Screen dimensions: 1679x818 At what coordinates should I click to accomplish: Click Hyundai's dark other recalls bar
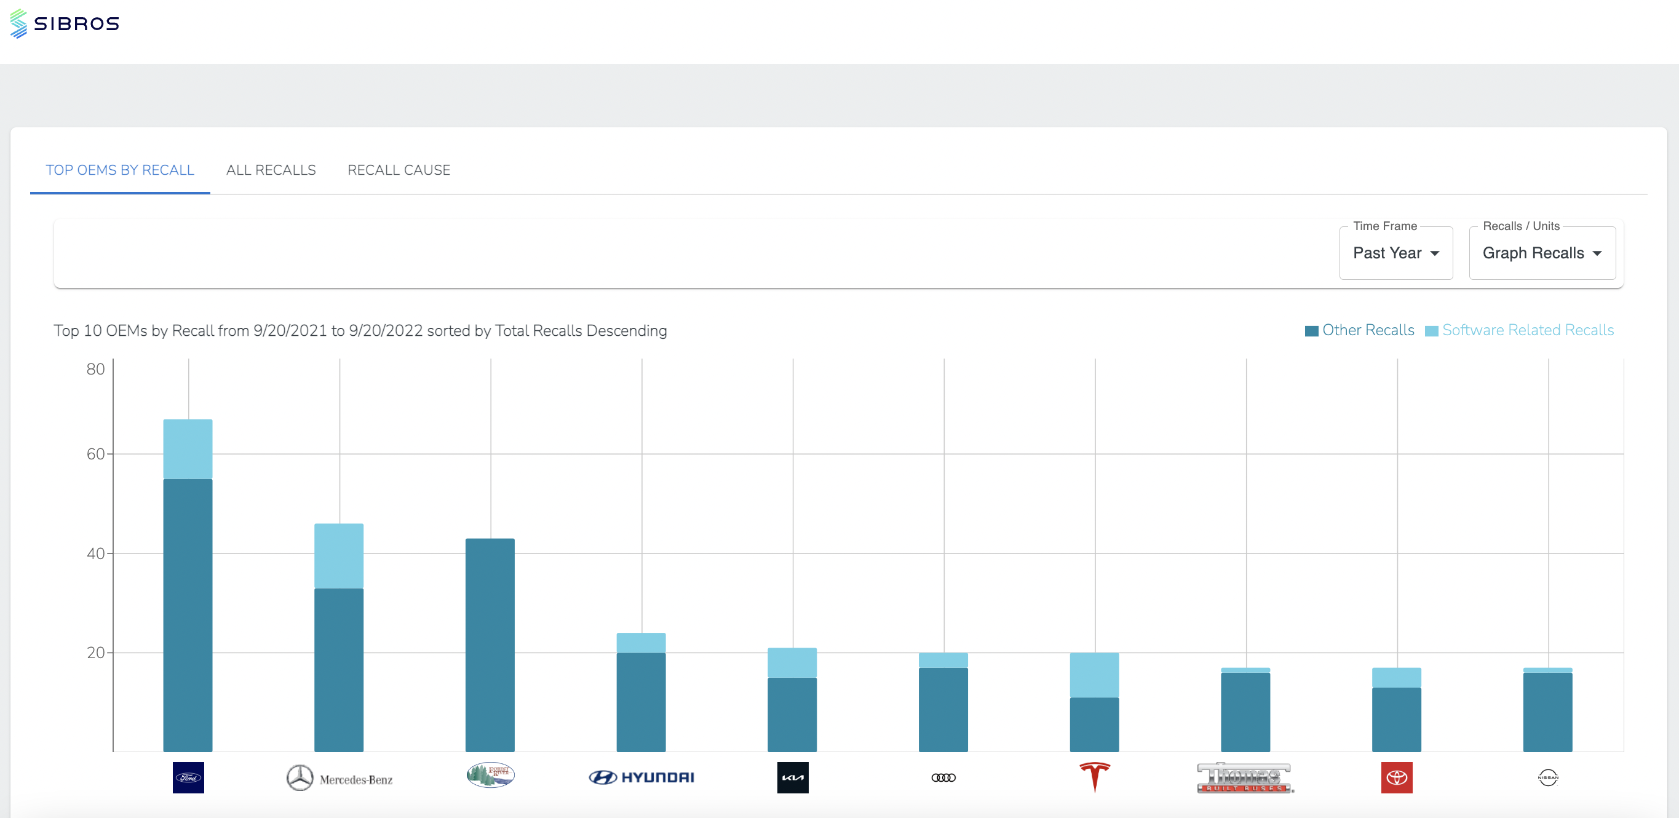(641, 702)
